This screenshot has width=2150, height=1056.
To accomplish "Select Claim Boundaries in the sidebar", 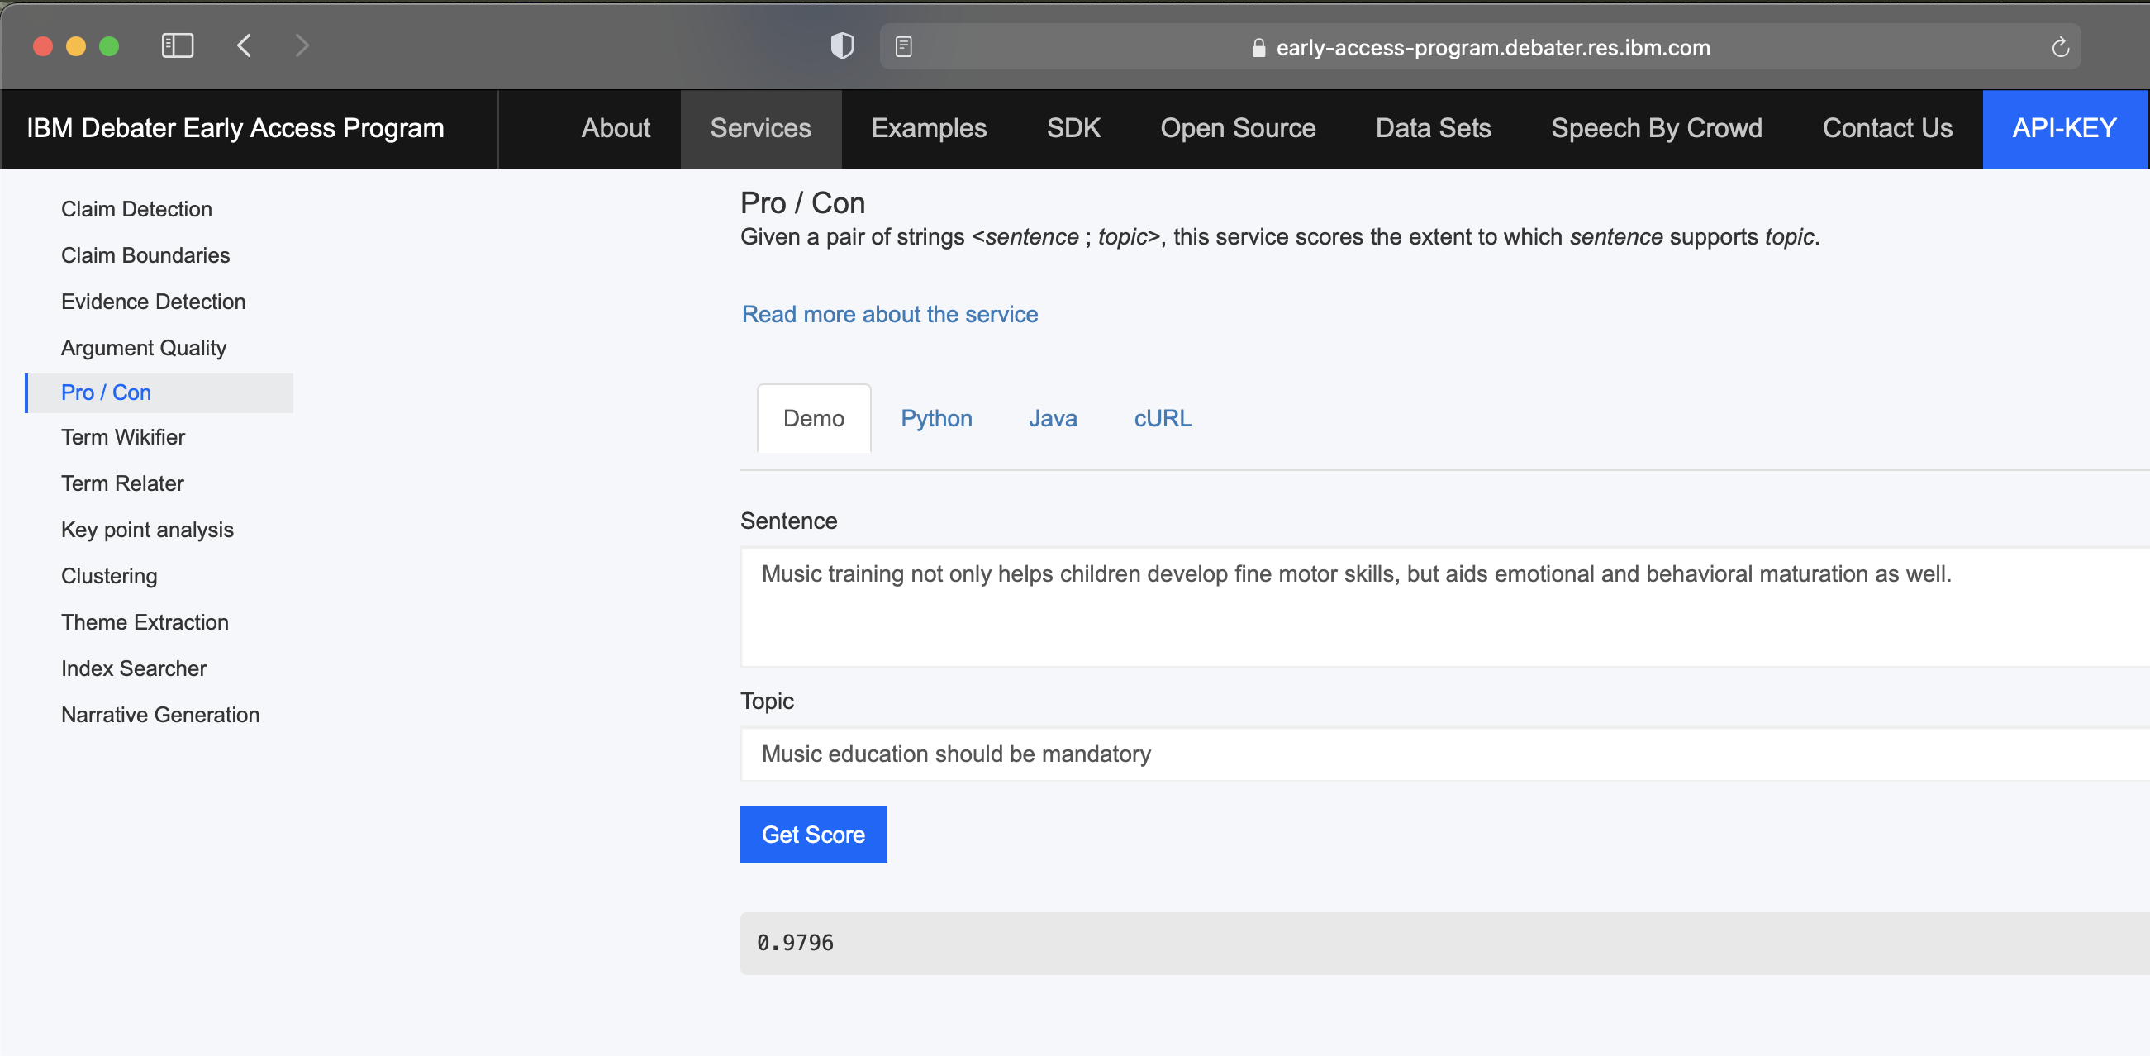I will pos(145,255).
